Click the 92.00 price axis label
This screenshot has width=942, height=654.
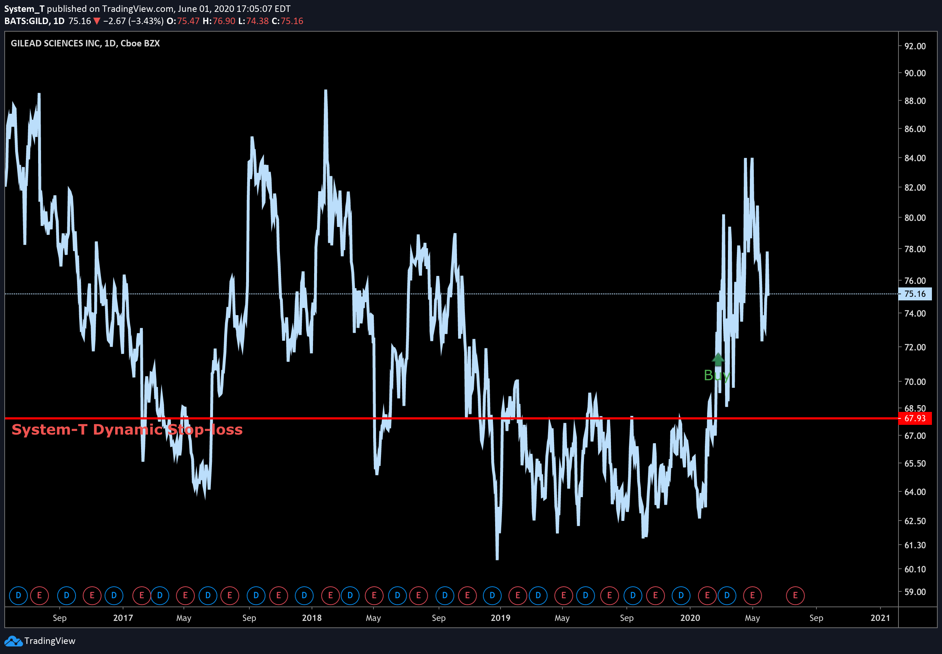915,46
